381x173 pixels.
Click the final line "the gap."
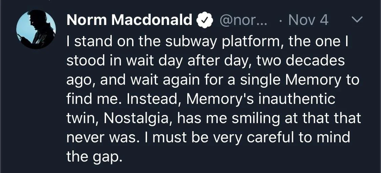[93, 157]
